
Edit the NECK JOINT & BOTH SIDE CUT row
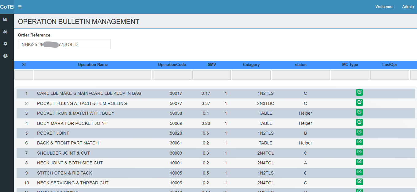pos(359,162)
